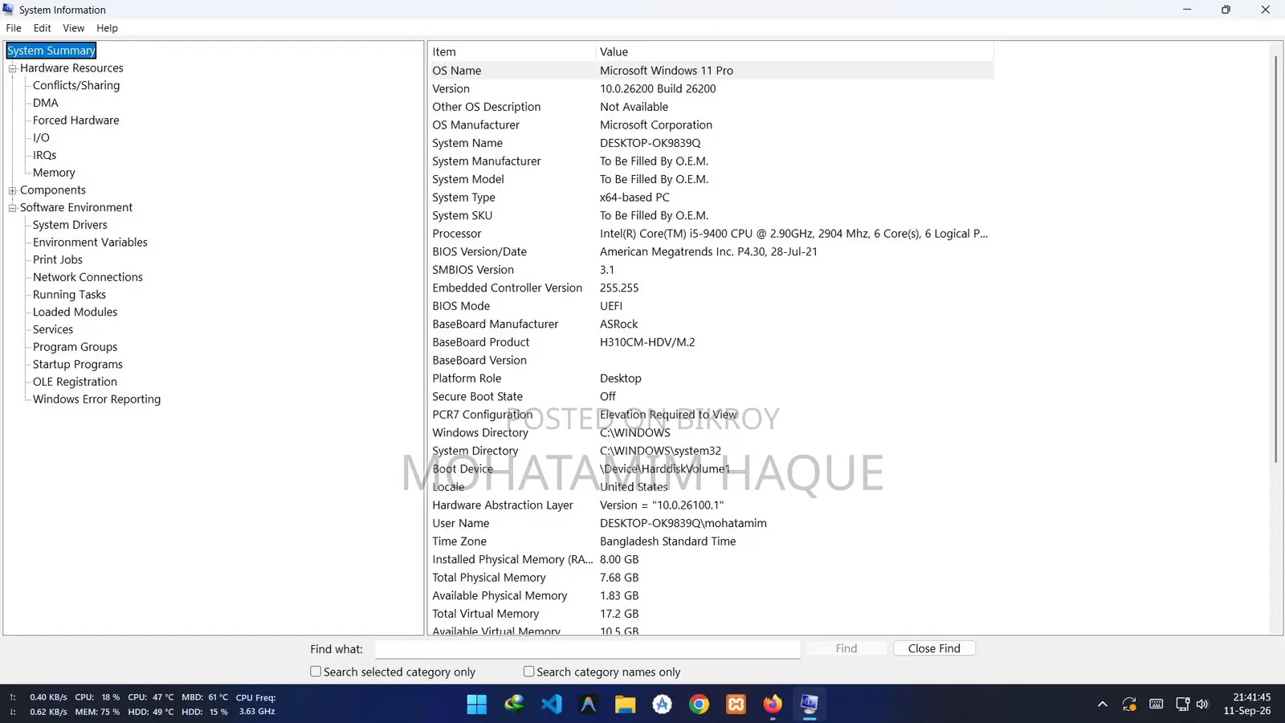Open Firefox from taskbar
This screenshot has width=1285, height=723.
(773, 705)
